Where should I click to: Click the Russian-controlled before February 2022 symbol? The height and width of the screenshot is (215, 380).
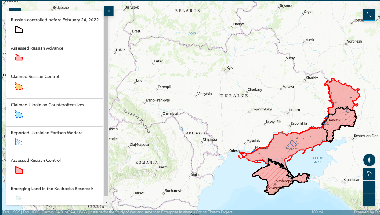pos(19,29)
